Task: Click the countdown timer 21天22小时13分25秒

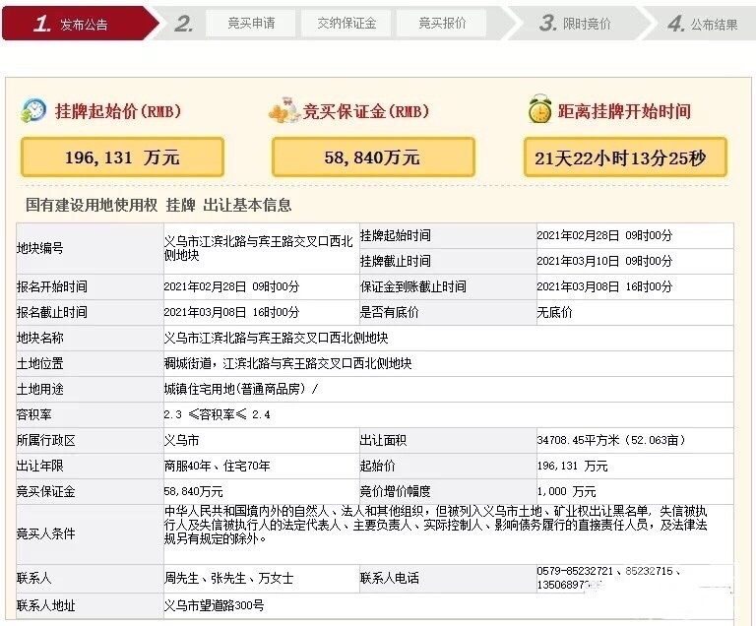Action: (625, 157)
